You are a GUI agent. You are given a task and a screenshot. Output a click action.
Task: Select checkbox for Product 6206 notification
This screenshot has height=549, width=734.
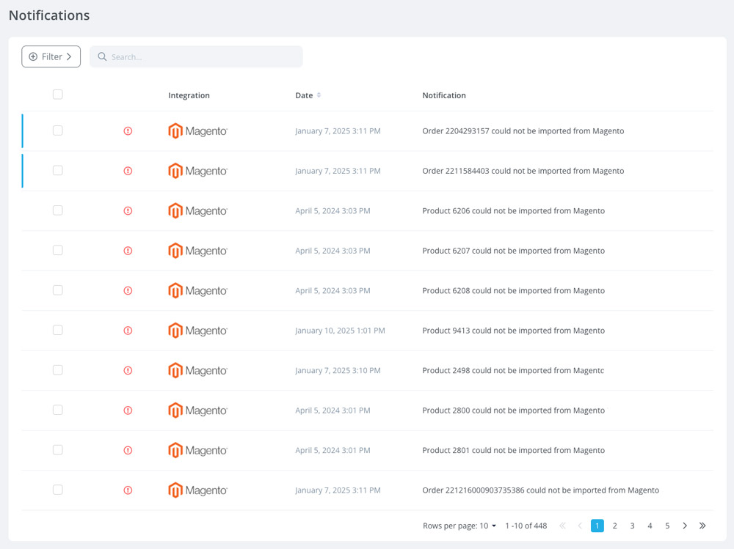(57, 210)
